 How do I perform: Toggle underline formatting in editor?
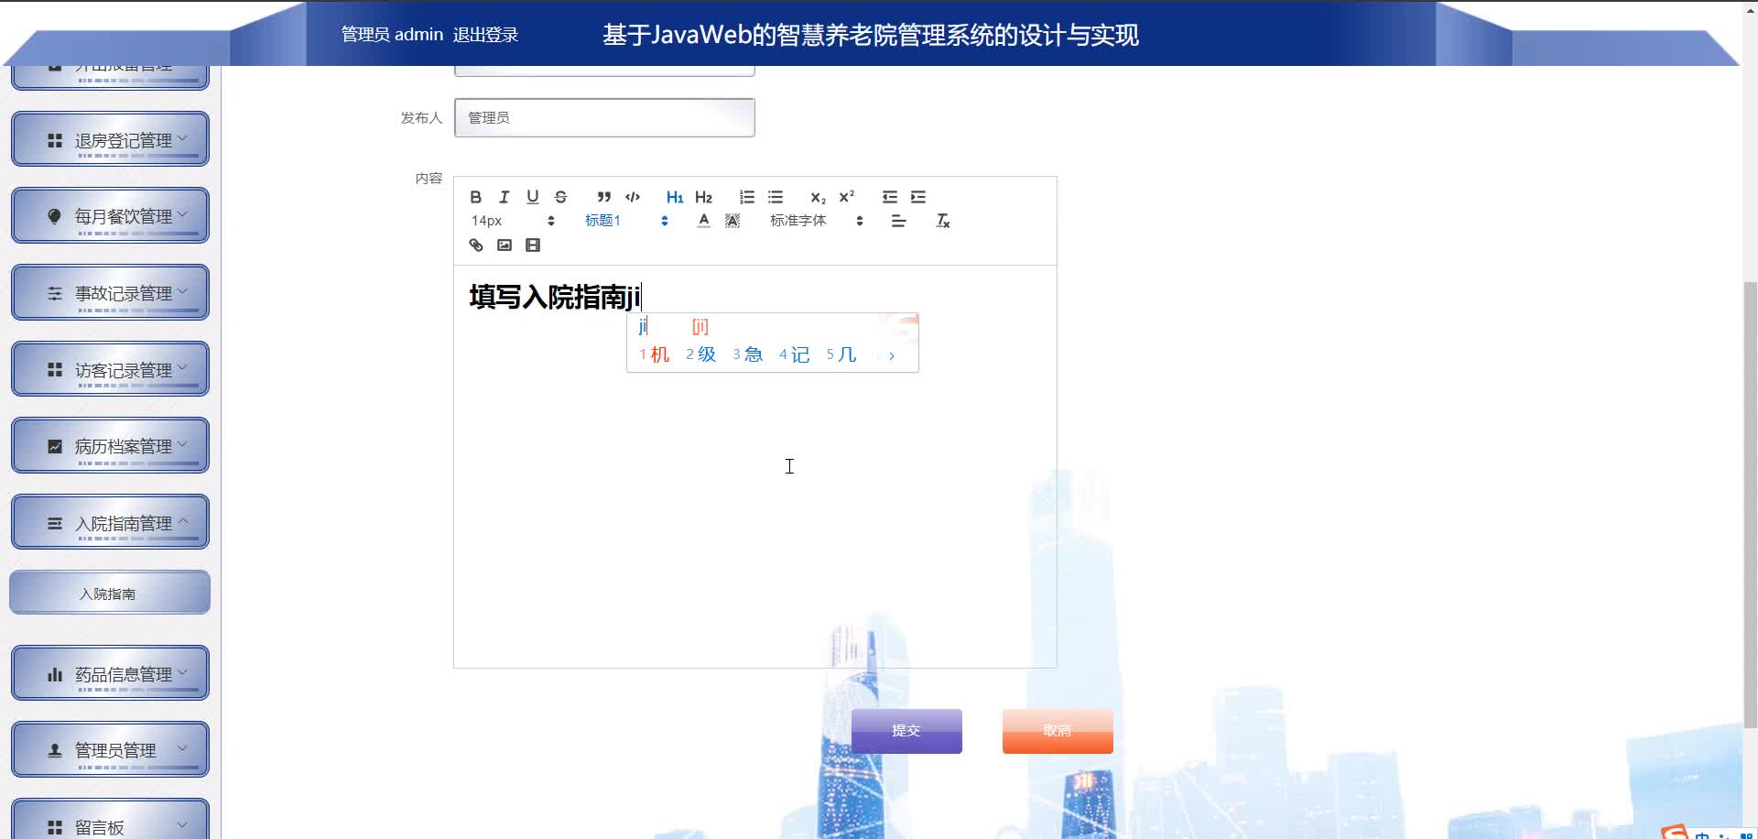click(532, 197)
